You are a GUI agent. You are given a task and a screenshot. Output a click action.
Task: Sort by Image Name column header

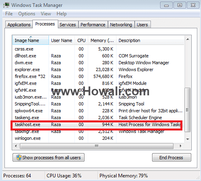coord(31,40)
